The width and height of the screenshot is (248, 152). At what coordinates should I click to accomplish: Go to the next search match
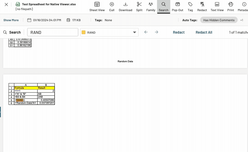point(156,32)
